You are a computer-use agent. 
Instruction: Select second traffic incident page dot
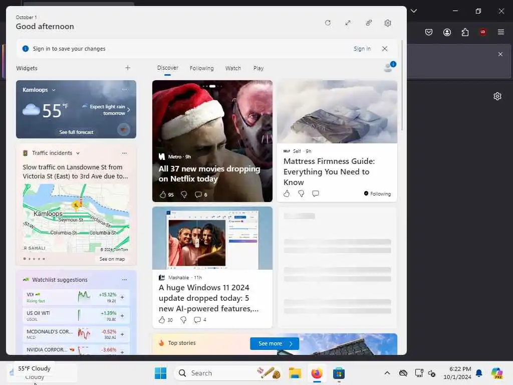click(x=30, y=259)
